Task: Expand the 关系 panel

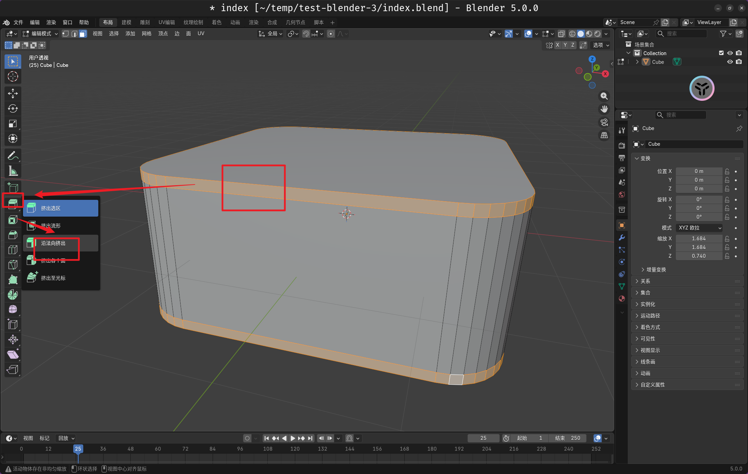Action: (645, 281)
